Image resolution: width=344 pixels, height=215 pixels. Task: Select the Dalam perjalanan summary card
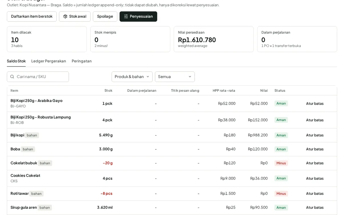(x=297, y=39)
